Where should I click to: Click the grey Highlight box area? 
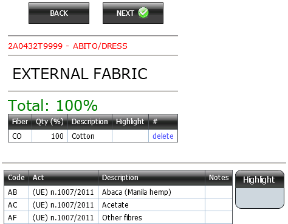click(259, 198)
